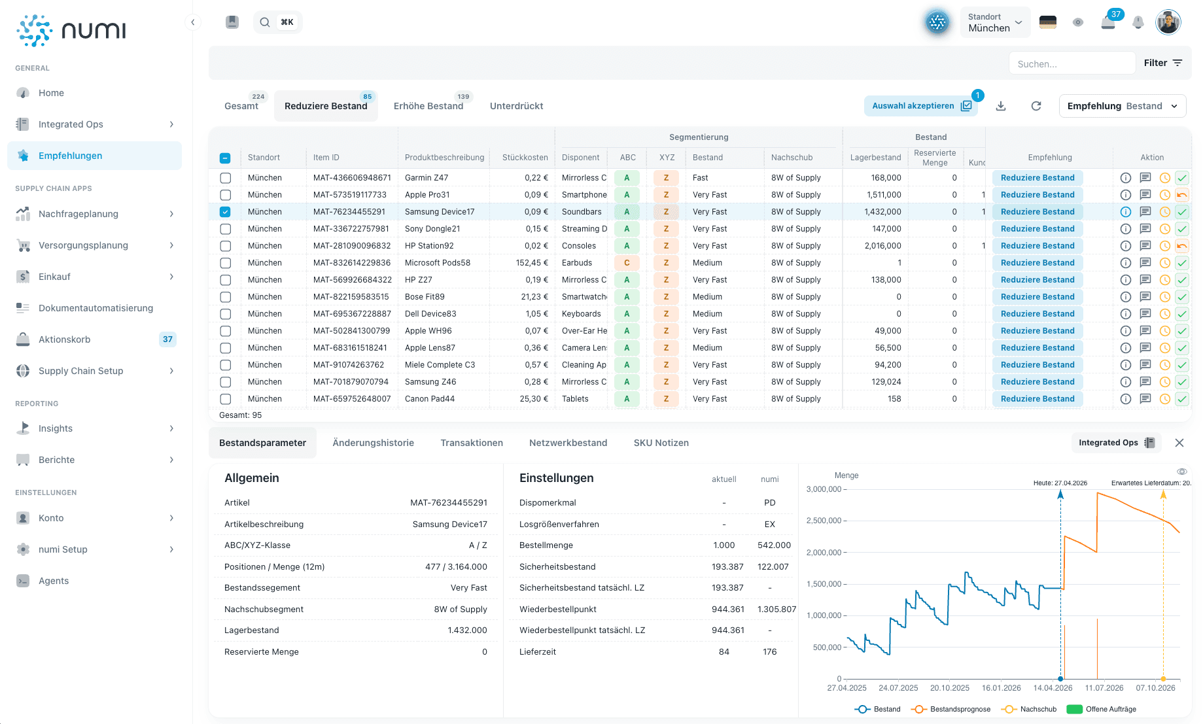Expand Insights in sidebar

(95, 428)
